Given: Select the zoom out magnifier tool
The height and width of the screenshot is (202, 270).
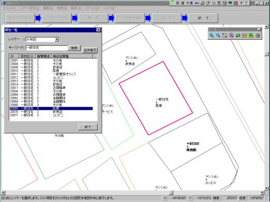Looking at the screenshot, I should tap(218, 36).
